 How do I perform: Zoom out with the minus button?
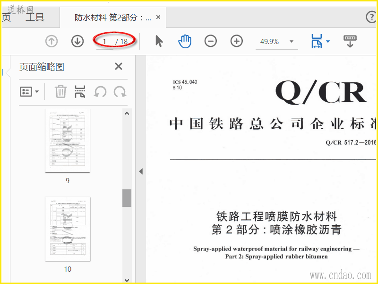click(x=210, y=41)
